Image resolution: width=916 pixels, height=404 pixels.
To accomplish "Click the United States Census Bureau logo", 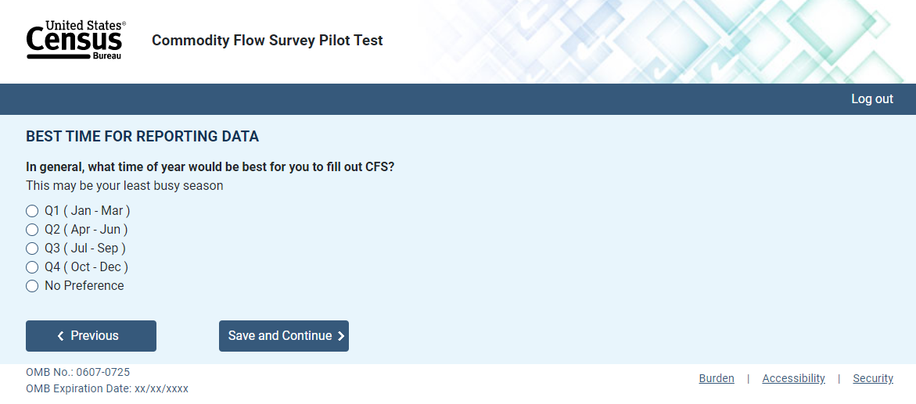I will point(76,41).
